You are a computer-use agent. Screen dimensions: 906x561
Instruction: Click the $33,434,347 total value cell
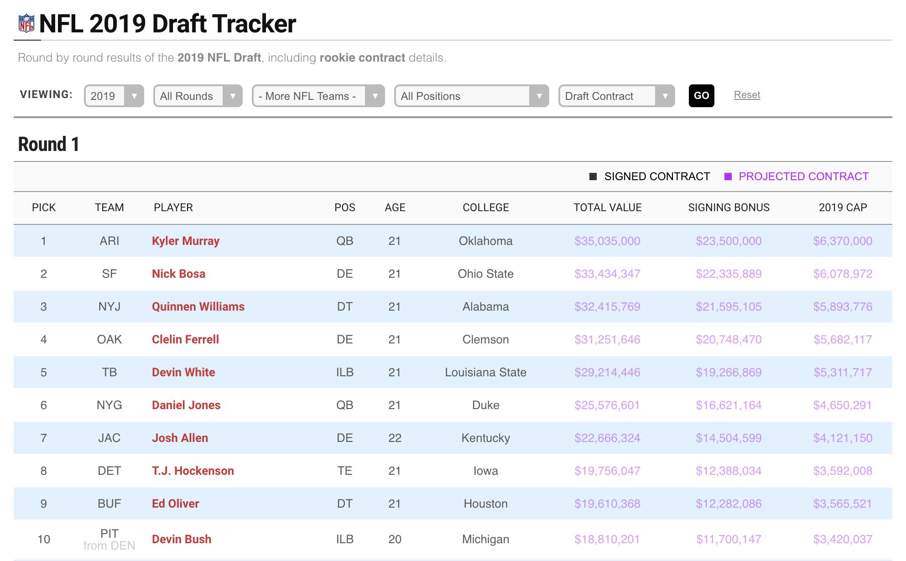pos(608,274)
